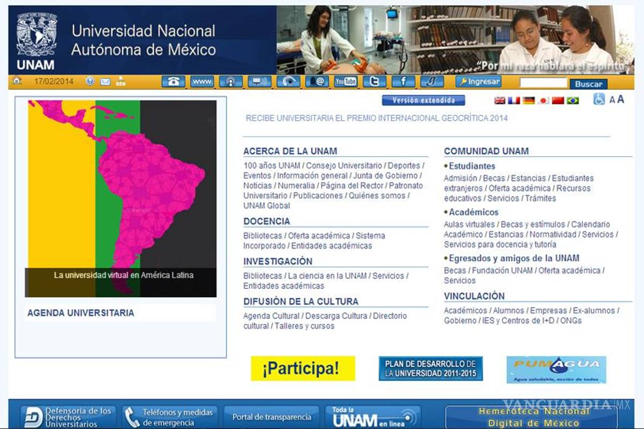Open the Becas link under Estudiantes
Viewport: 644px width, 429px height.
click(494, 178)
